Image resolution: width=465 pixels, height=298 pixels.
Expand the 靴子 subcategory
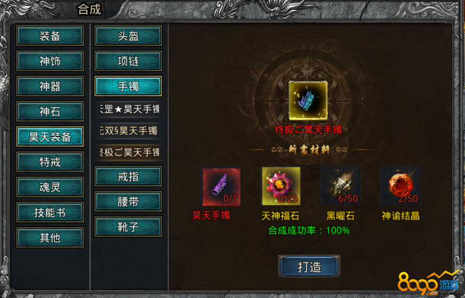pyautogui.click(x=128, y=227)
